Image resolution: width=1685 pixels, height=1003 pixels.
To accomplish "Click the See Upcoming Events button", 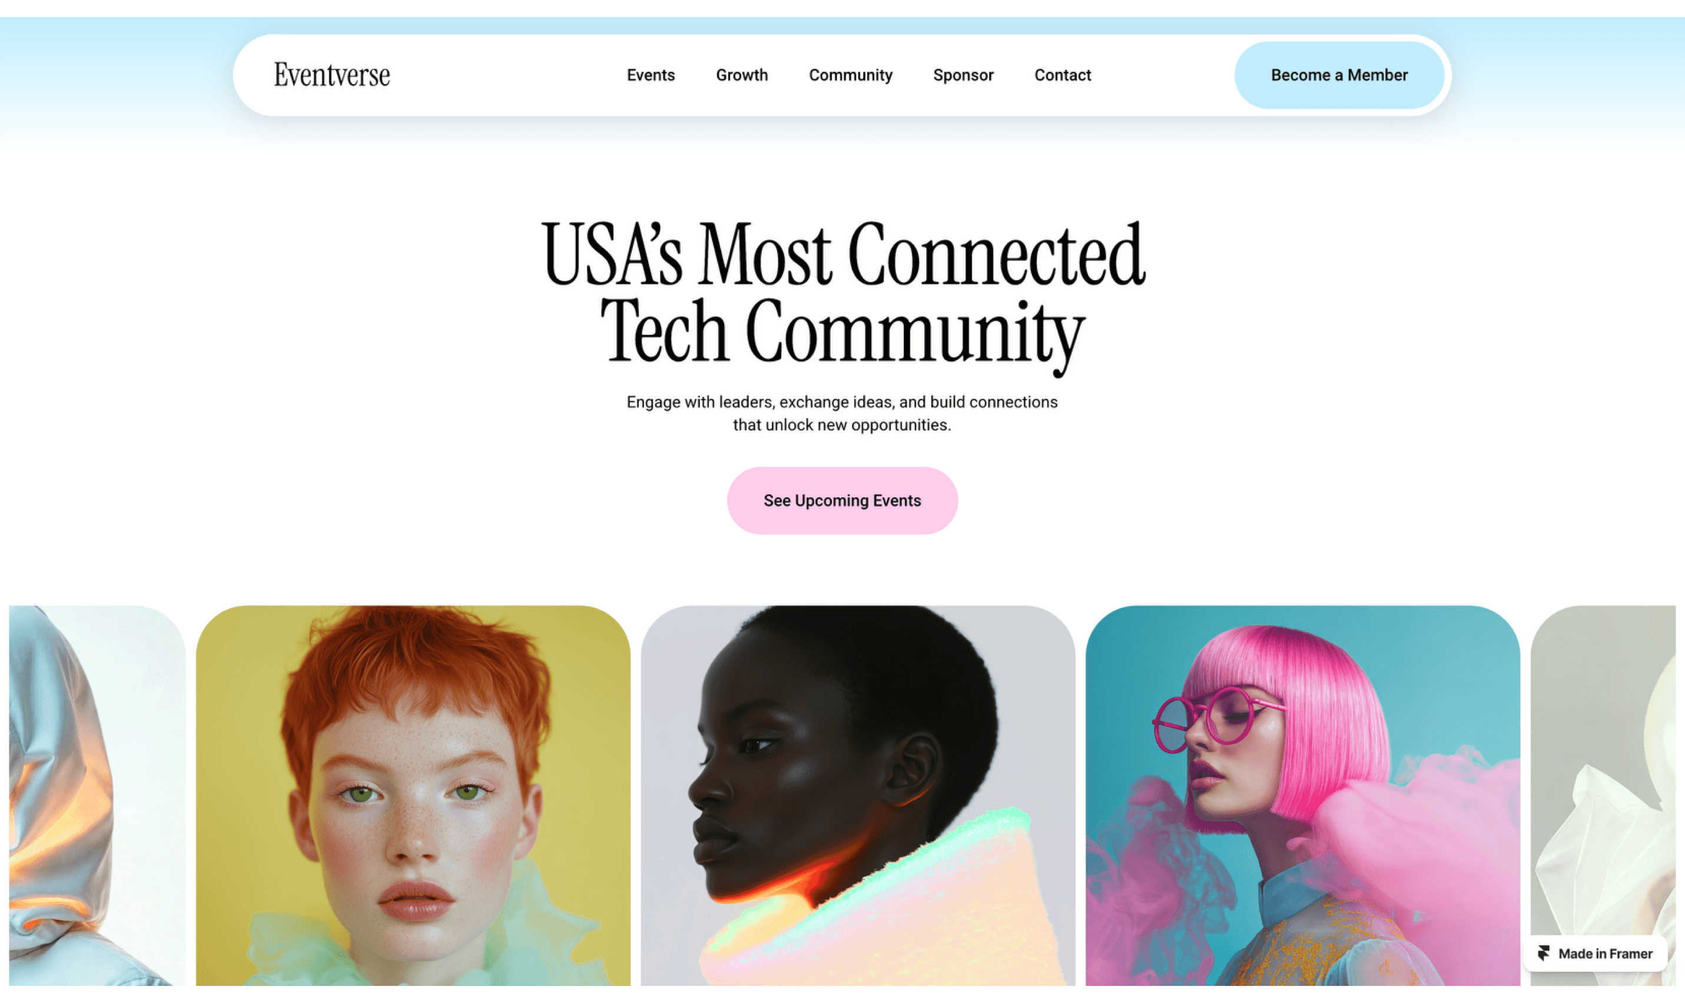I will (x=842, y=500).
